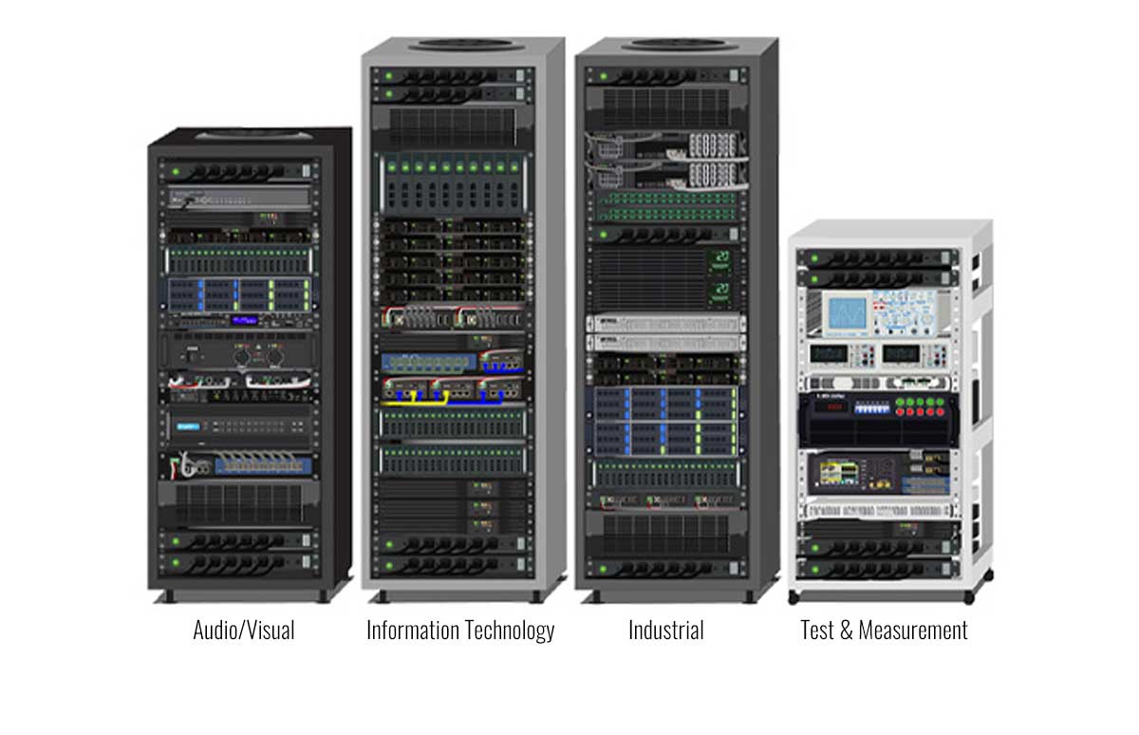Click the blue drive bays in Audio/Visual rack
Viewport: 1139px width, 735px height.
(238, 294)
